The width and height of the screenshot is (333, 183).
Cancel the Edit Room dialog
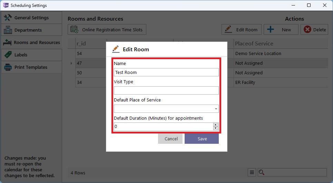[170, 139]
